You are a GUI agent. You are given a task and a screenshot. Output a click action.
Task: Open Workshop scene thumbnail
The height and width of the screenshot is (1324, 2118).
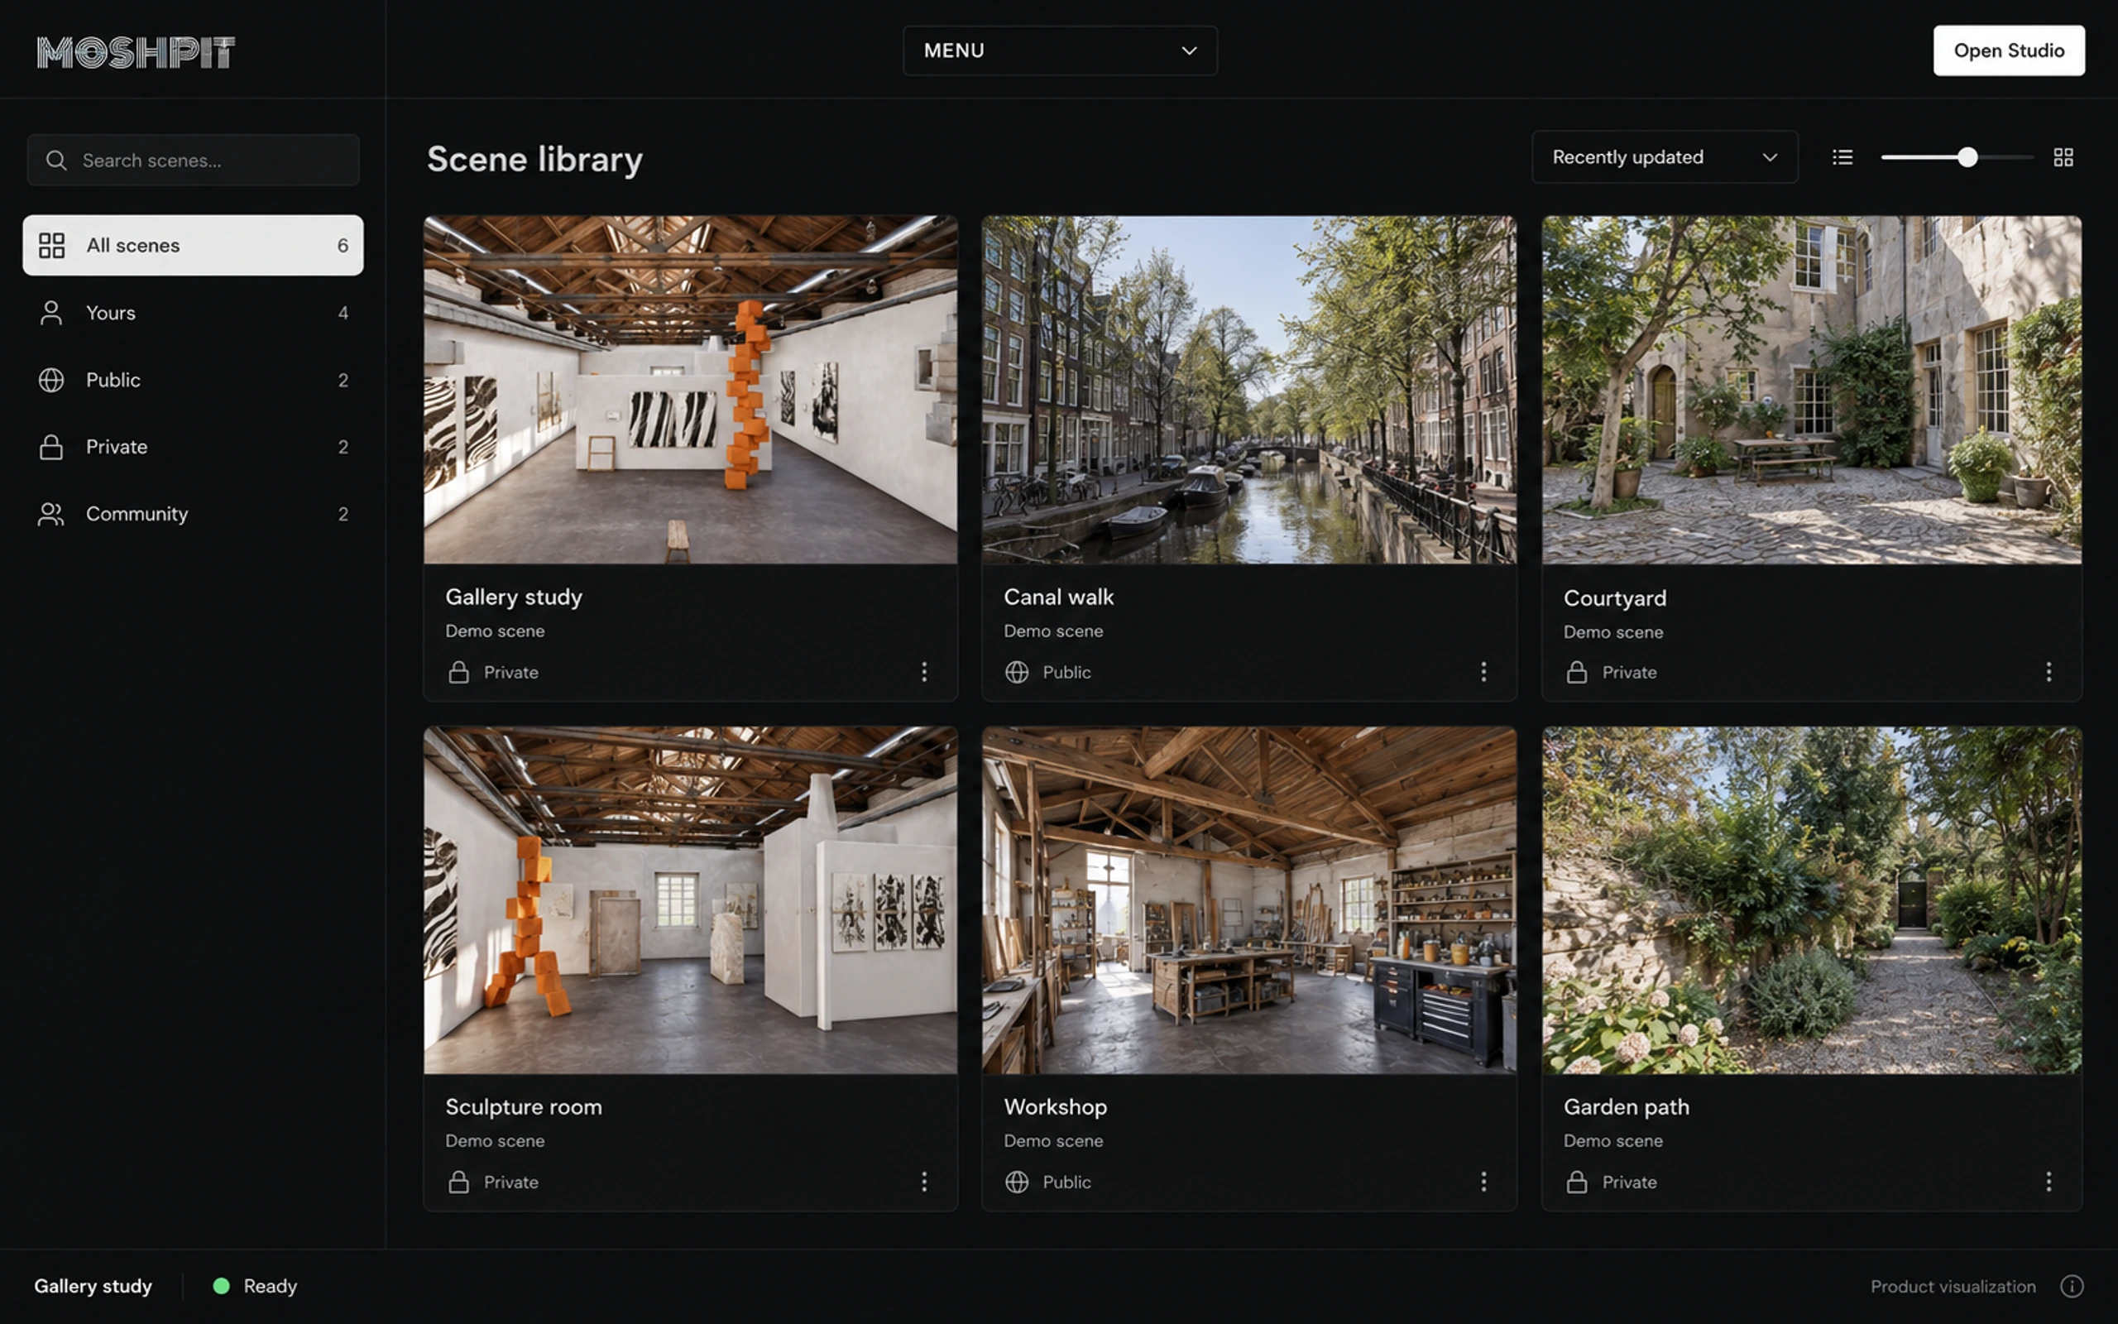click(x=1249, y=900)
